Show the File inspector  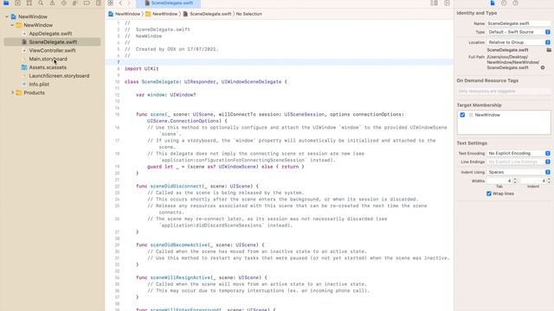point(493,3)
